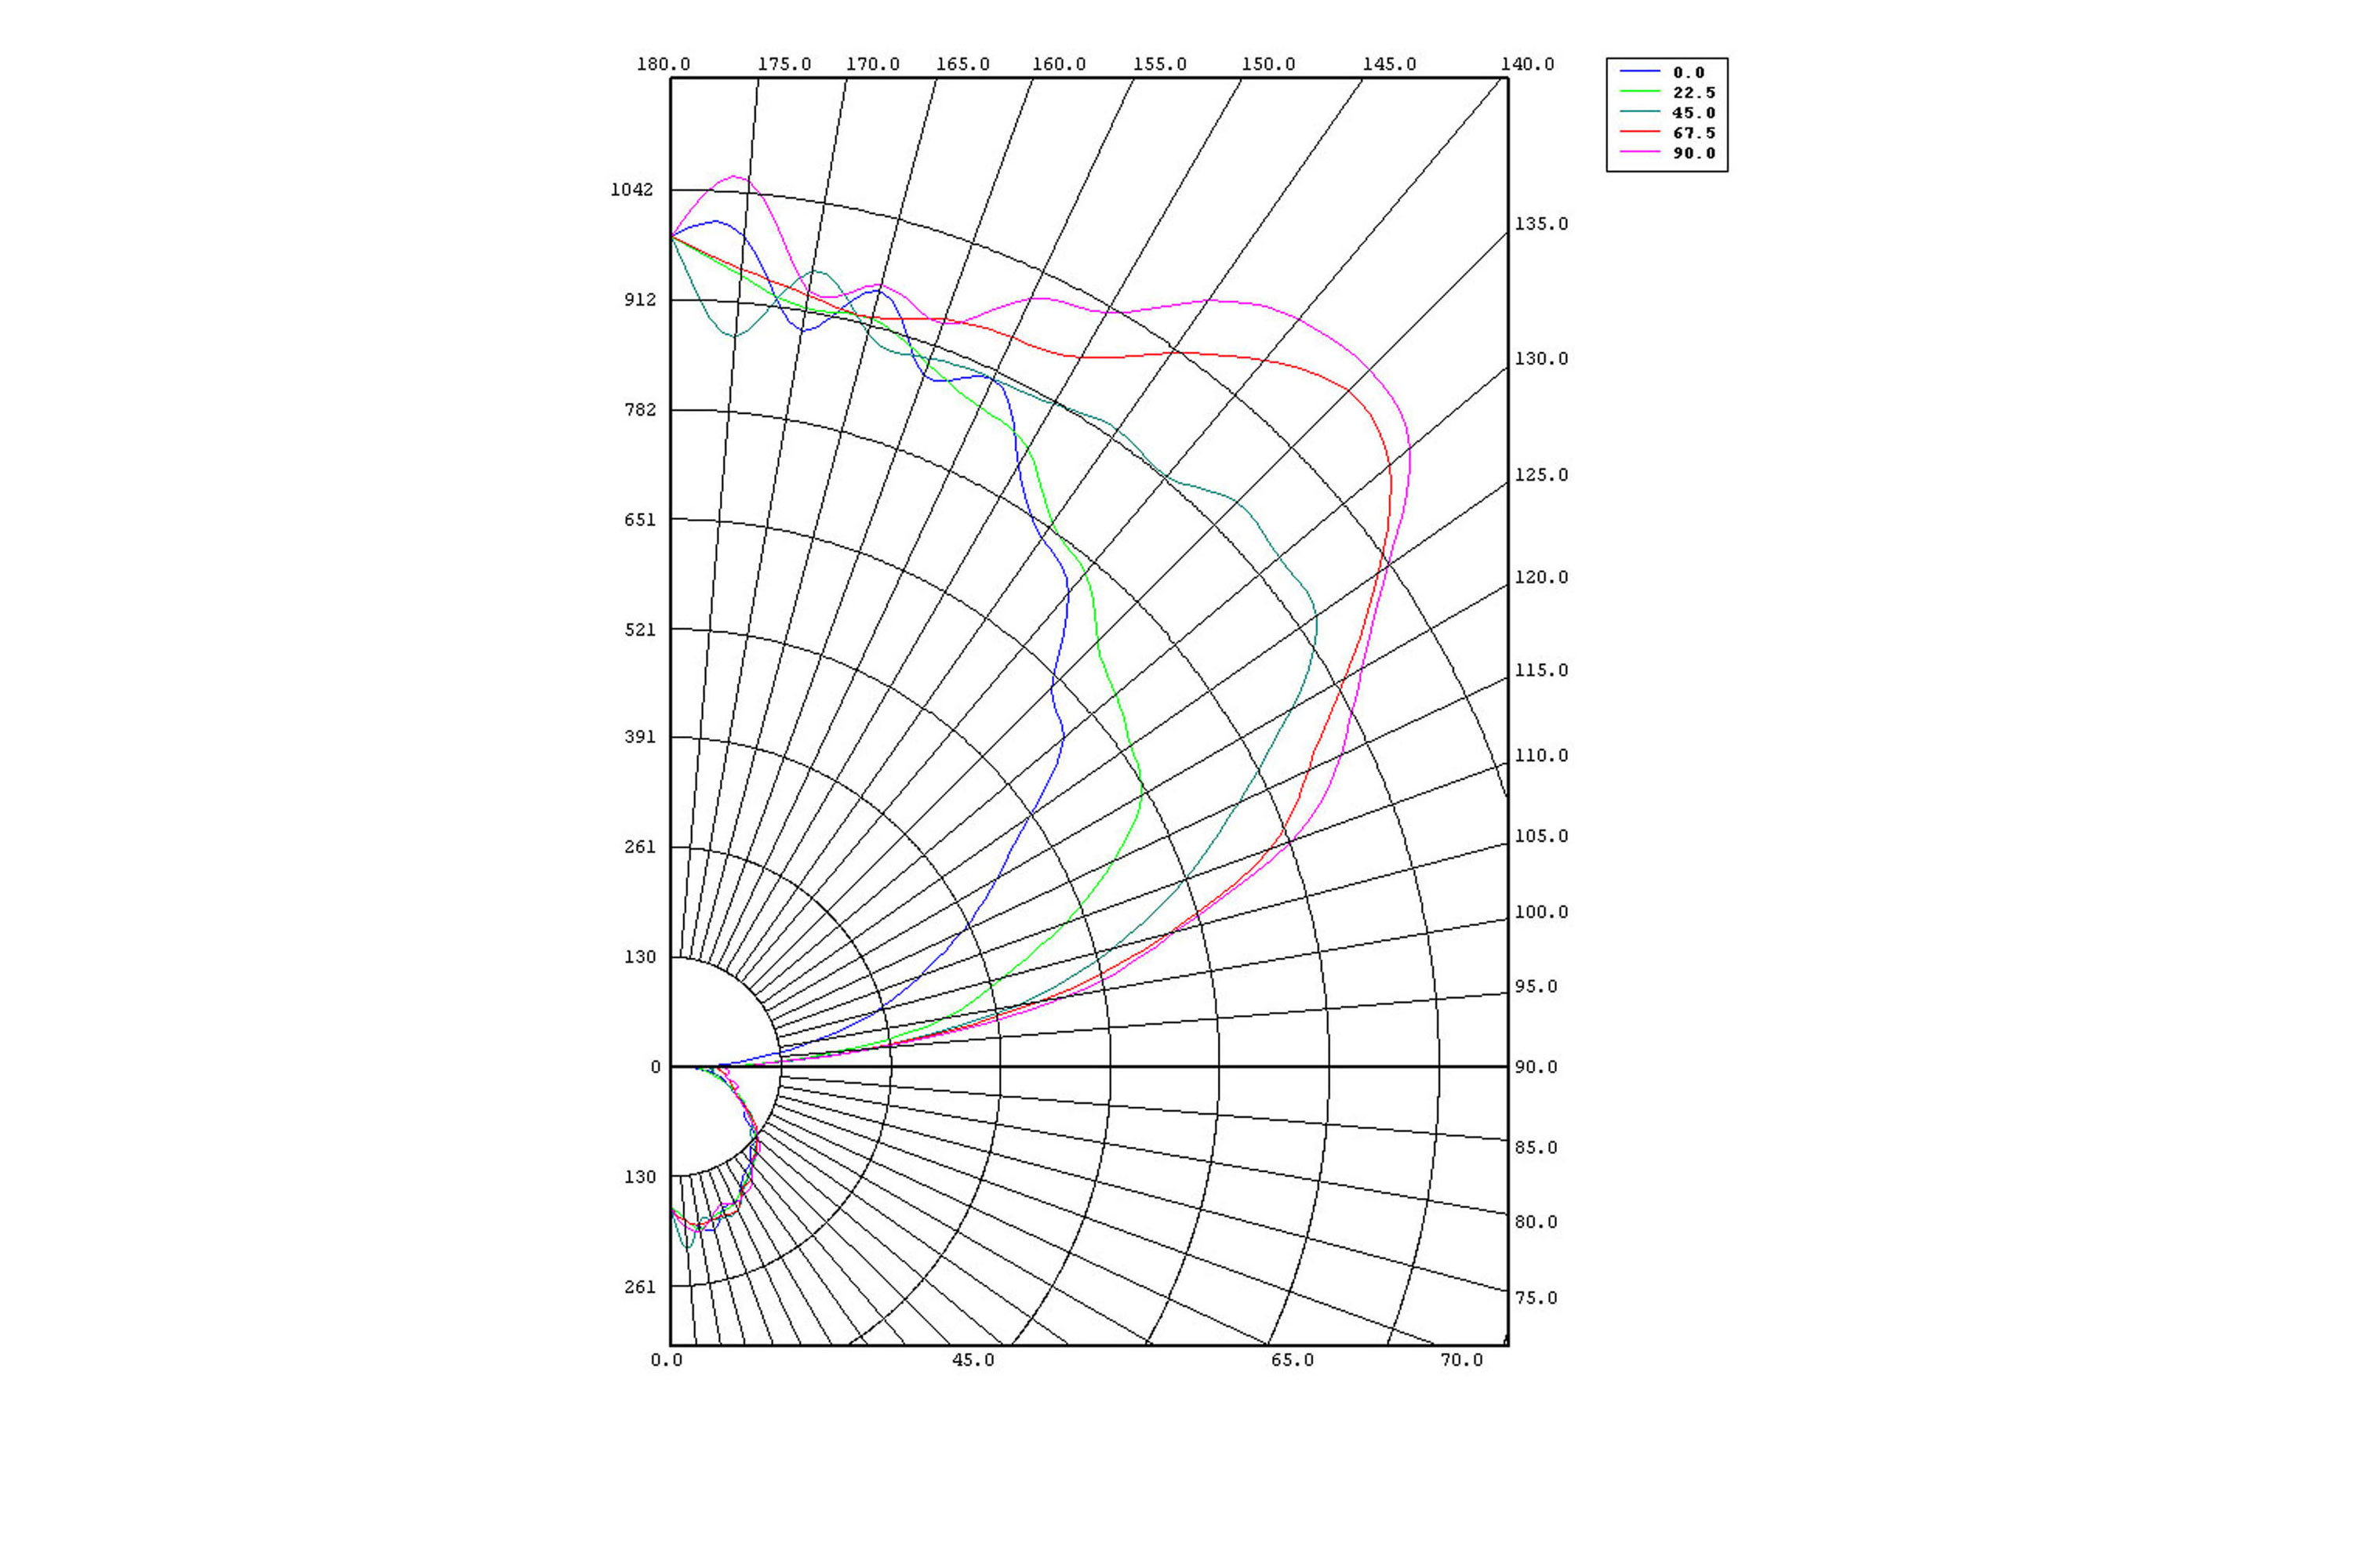The width and height of the screenshot is (2353, 1568).
Task: Click the magenta 90.0 legend line
Action: pos(1640,152)
